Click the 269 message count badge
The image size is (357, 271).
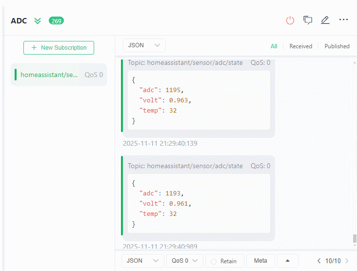[x=56, y=21]
